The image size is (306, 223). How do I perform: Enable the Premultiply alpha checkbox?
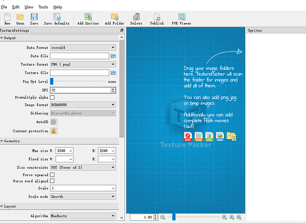52,97
